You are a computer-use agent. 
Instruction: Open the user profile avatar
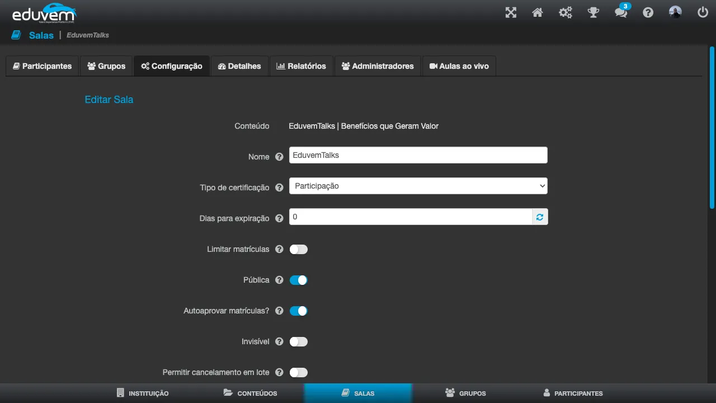pyautogui.click(x=675, y=12)
